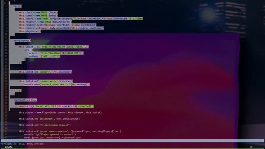
Task: Click the '-- VISUAL --' mode indicator
Action: click(8, 147)
